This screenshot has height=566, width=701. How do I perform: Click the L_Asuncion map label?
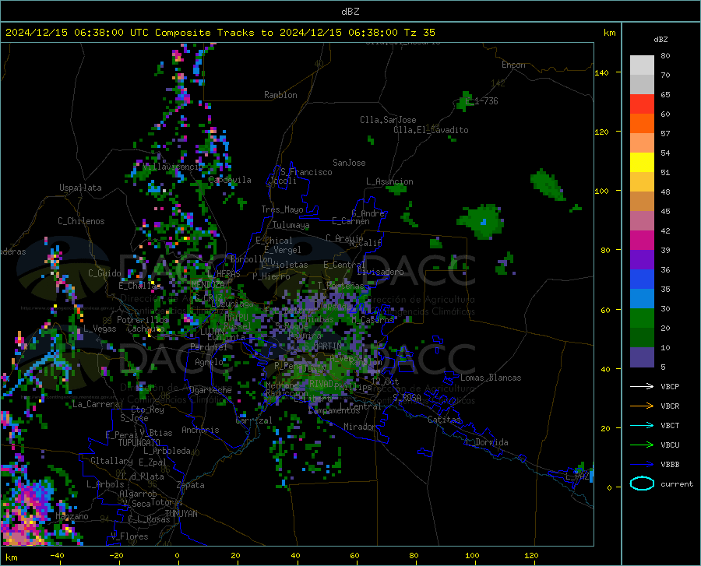point(389,181)
